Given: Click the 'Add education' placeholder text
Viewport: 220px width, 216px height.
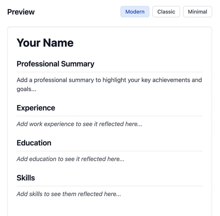Looking at the screenshot, I should click(x=70, y=159).
